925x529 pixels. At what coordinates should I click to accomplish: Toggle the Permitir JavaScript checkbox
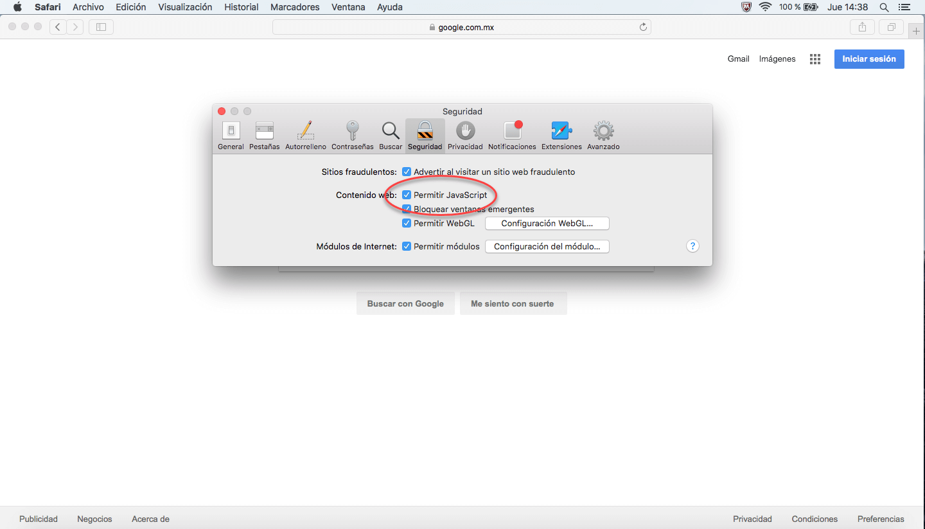pyautogui.click(x=407, y=195)
